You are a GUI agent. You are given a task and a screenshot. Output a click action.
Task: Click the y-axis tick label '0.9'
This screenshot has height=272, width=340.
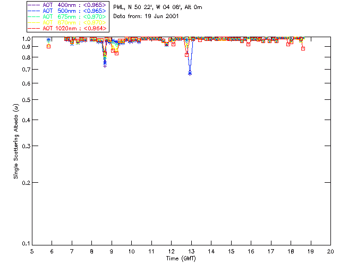tap(26, 47)
